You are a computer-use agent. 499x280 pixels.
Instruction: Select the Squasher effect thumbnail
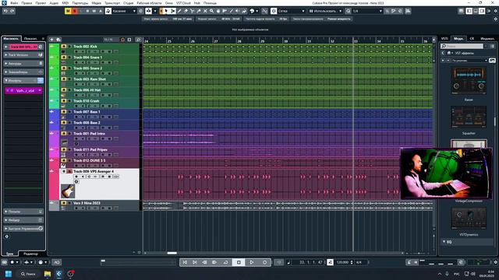[469, 117]
